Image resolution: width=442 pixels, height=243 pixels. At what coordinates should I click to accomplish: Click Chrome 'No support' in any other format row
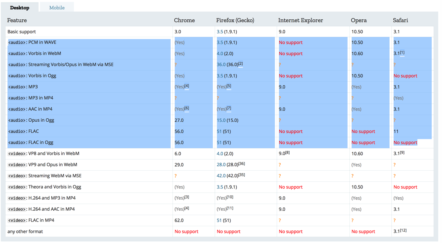tap(186, 231)
